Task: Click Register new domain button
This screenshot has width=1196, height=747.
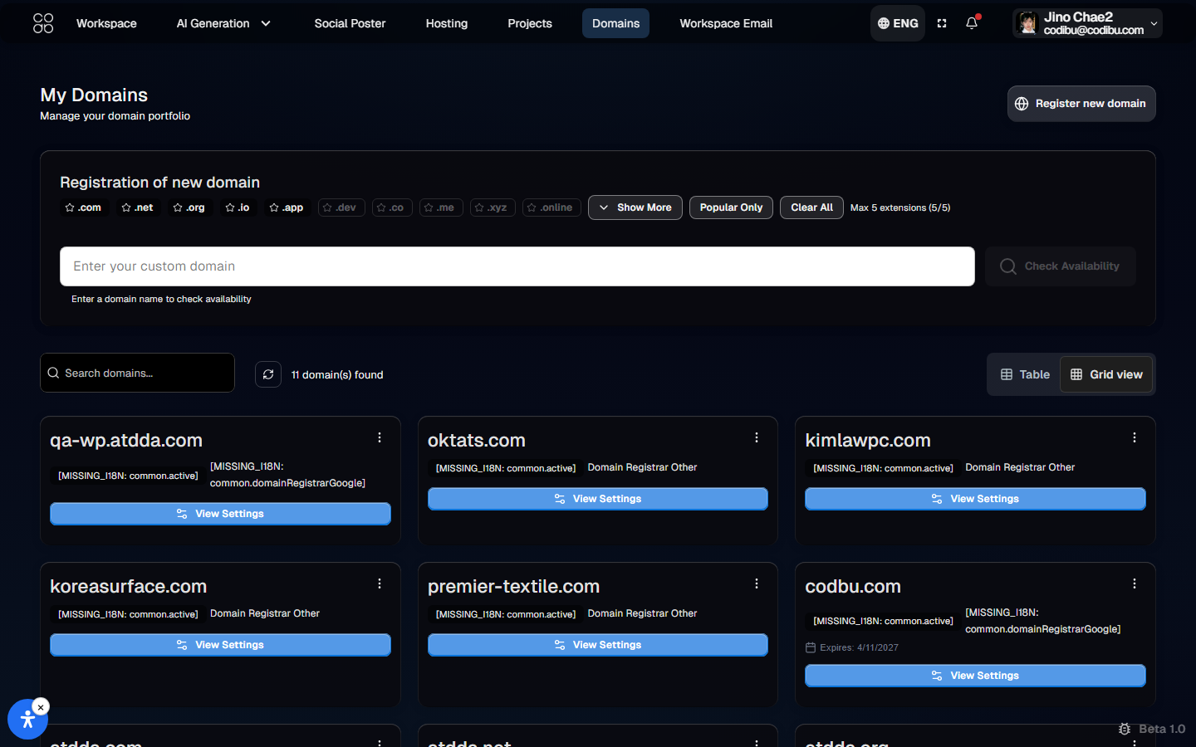Action: (1081, 104)
